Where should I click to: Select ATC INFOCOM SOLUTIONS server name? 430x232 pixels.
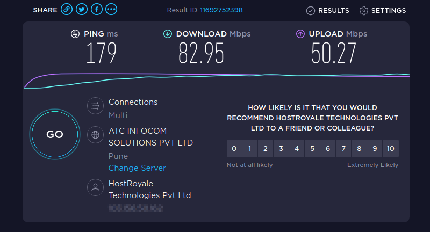click(150, 137)
